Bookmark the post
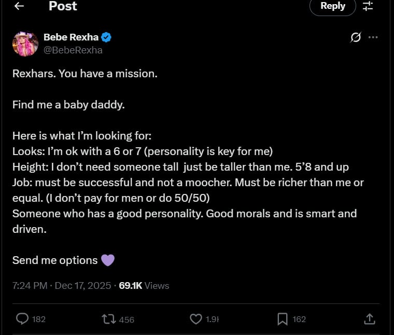Screen dimensions: 394x335 [x=283, y=319]
